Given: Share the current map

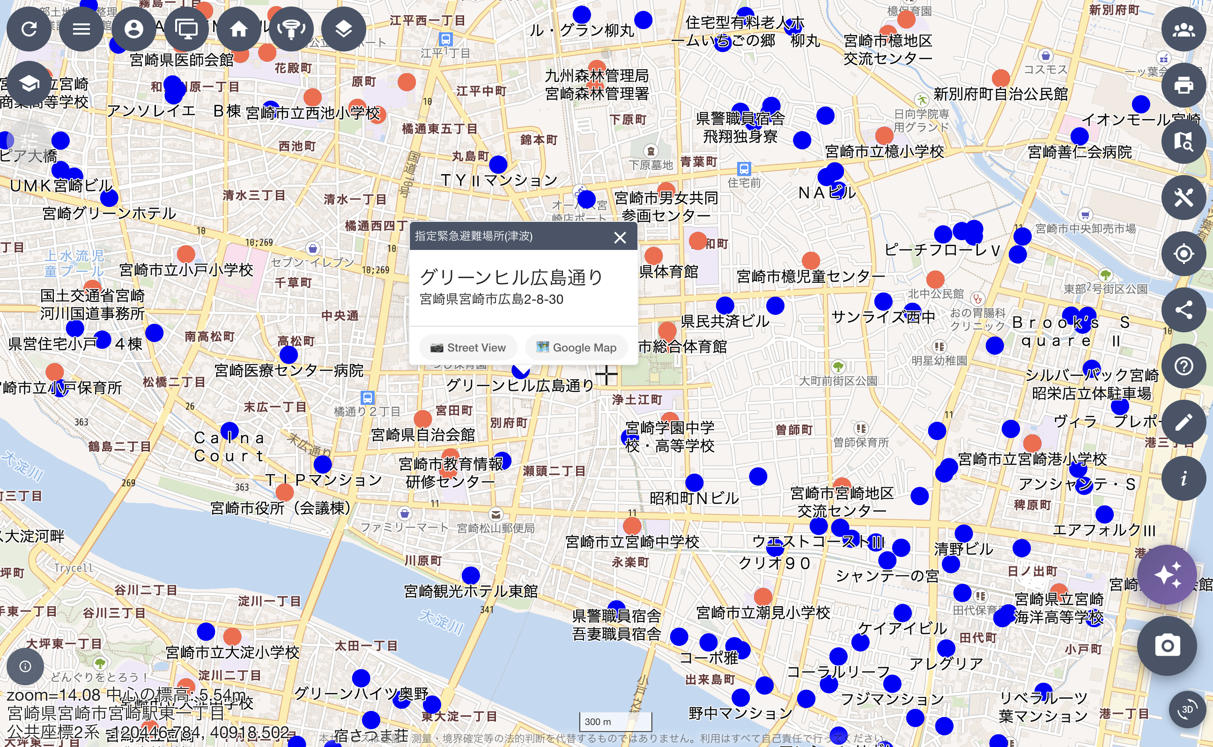Looking at the screenshot, I should (1184, 310).
